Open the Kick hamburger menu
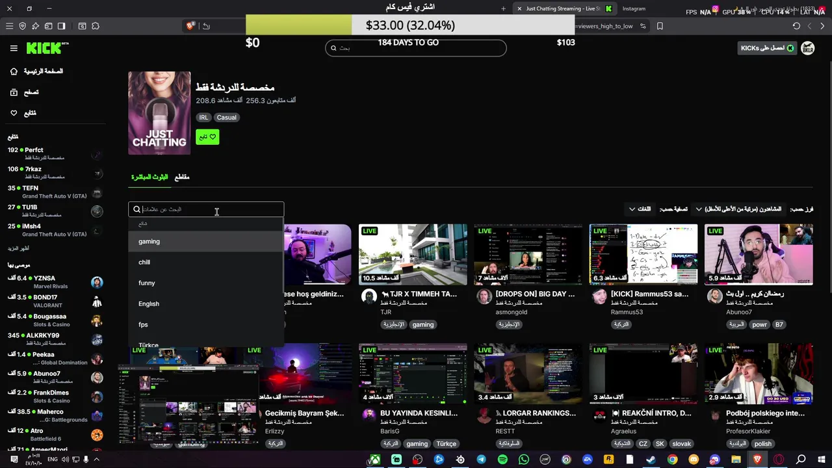Viewport: 832px width, 468px height. pos(14,48)
